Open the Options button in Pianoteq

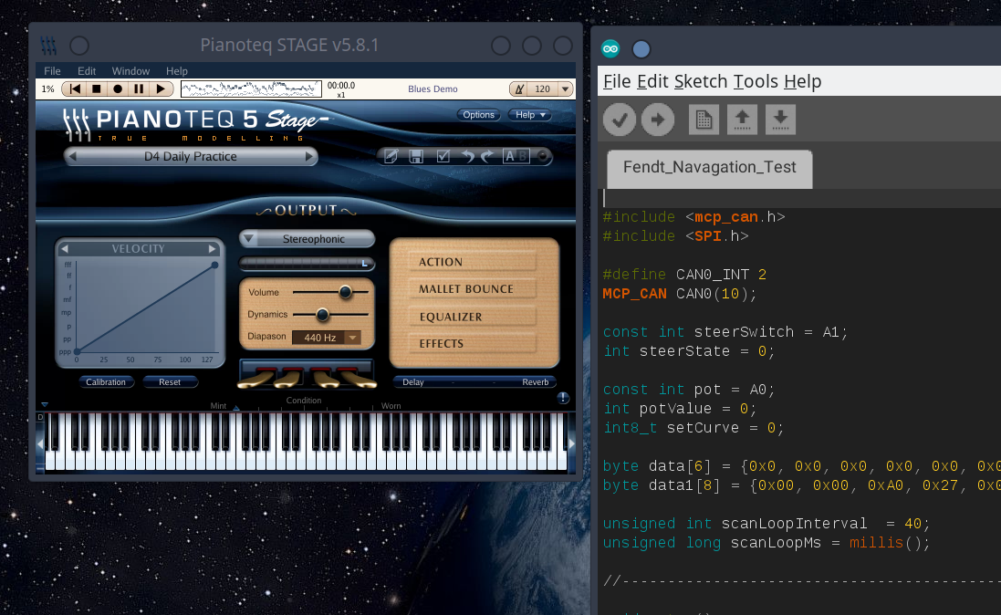click(x=478, y=114)
